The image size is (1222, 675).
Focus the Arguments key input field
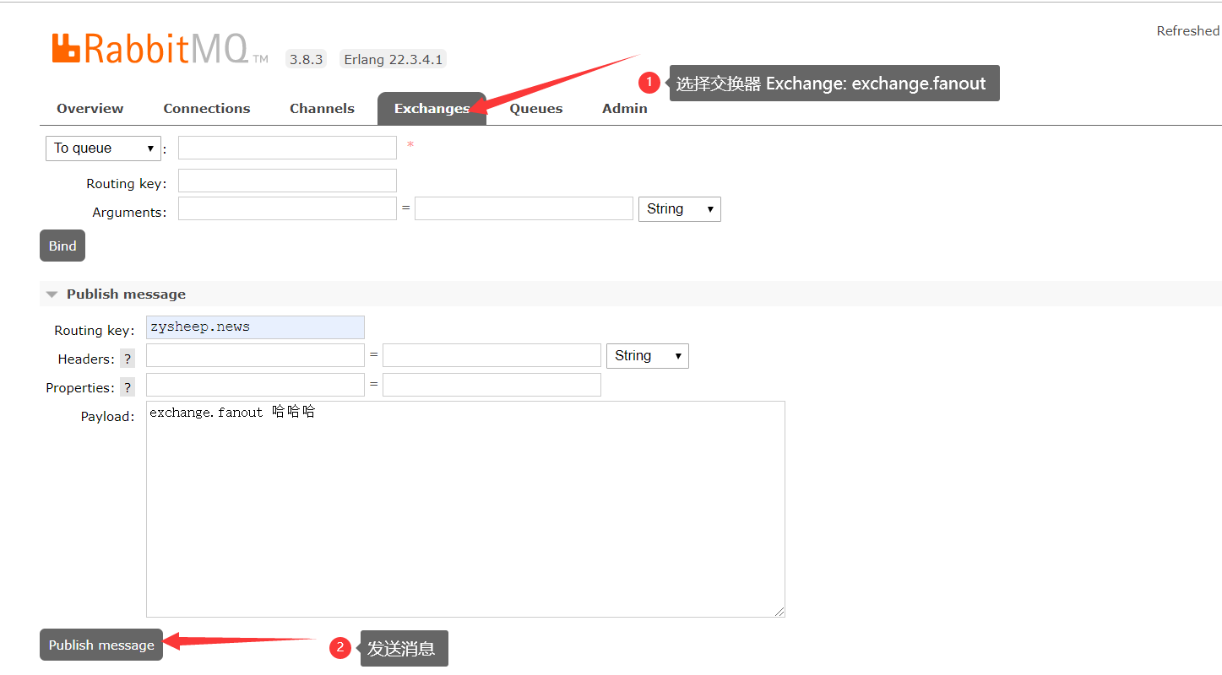[x=287, y=208]
